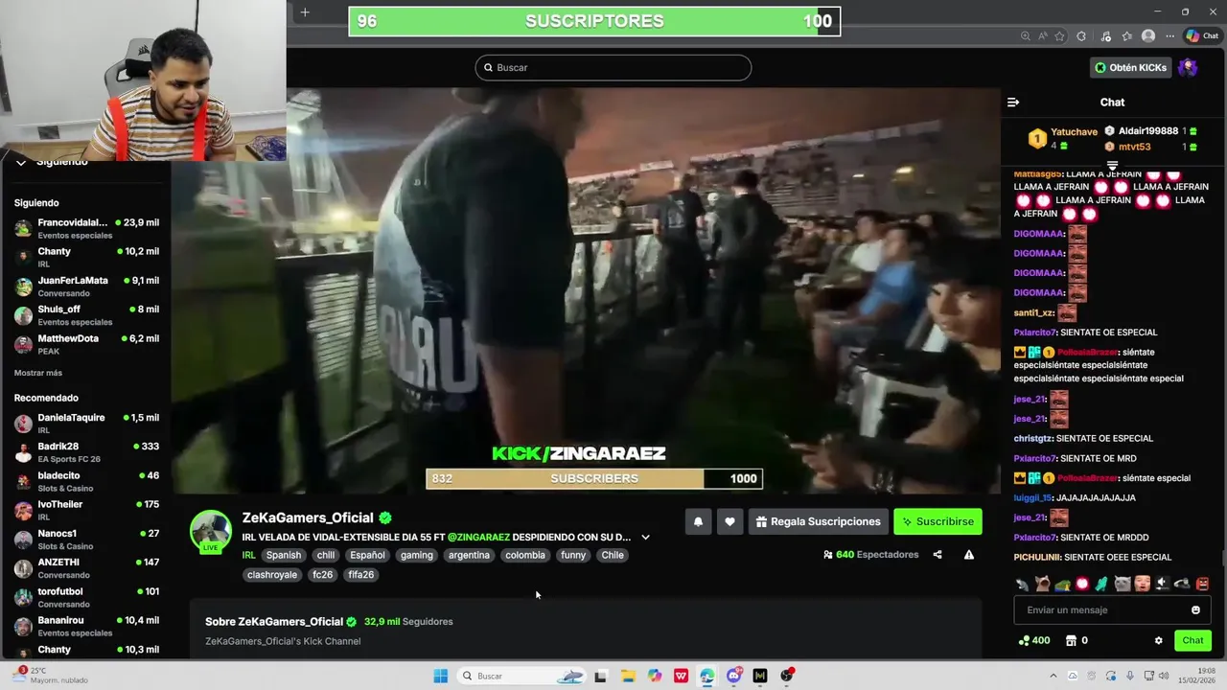
Task: Open Bananirou recommended channel
Action: tap(86, 626)
